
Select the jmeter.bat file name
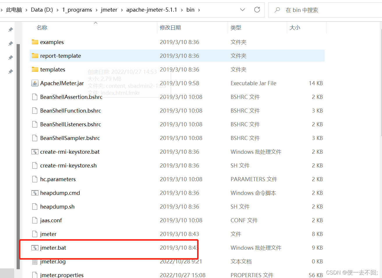click(x=53, y=248)
